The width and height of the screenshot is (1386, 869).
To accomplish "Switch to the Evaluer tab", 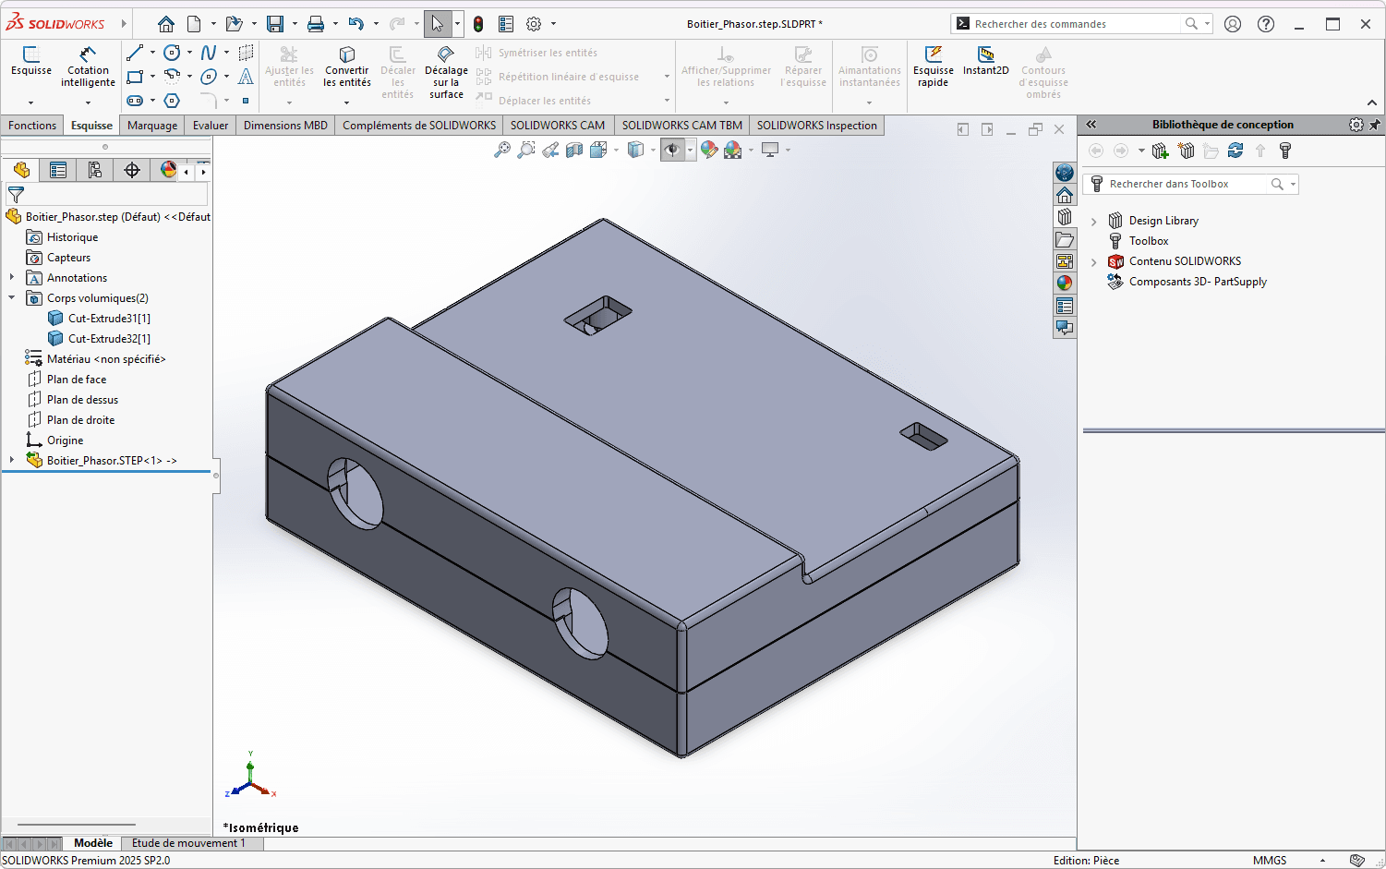I will coord(210,125).
